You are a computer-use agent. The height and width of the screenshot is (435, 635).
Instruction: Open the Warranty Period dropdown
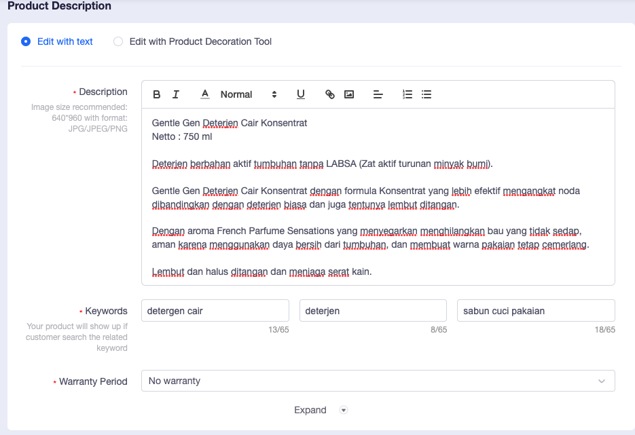pos(378,381)
